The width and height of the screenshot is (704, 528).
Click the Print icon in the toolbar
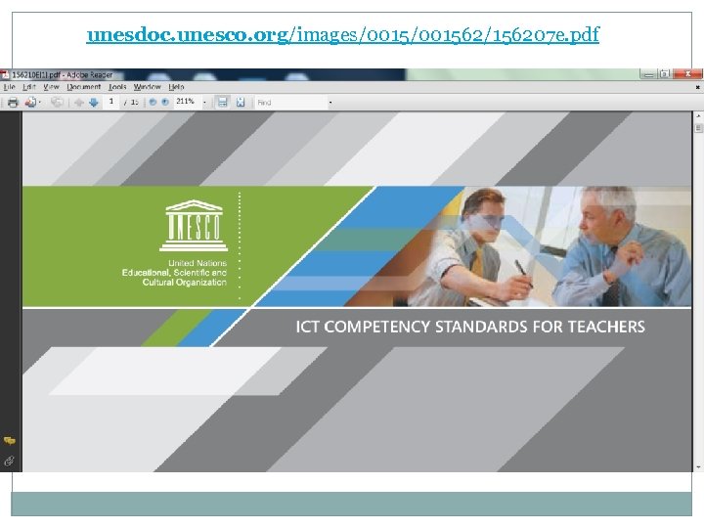pos(13,103)
